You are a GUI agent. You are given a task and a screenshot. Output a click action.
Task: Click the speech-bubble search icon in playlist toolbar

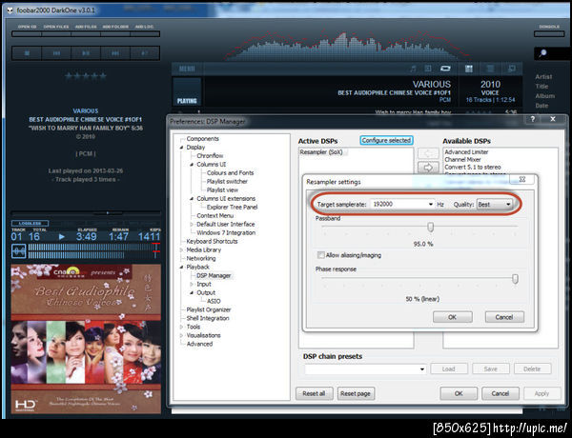point(512,69)
